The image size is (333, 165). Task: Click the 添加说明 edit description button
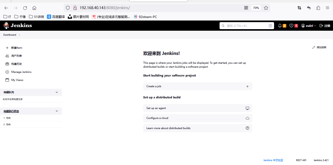click(x=319, y=47)
